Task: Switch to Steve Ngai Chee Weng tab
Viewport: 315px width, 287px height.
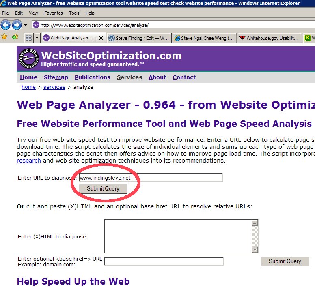Action: [x=204, y=38]
